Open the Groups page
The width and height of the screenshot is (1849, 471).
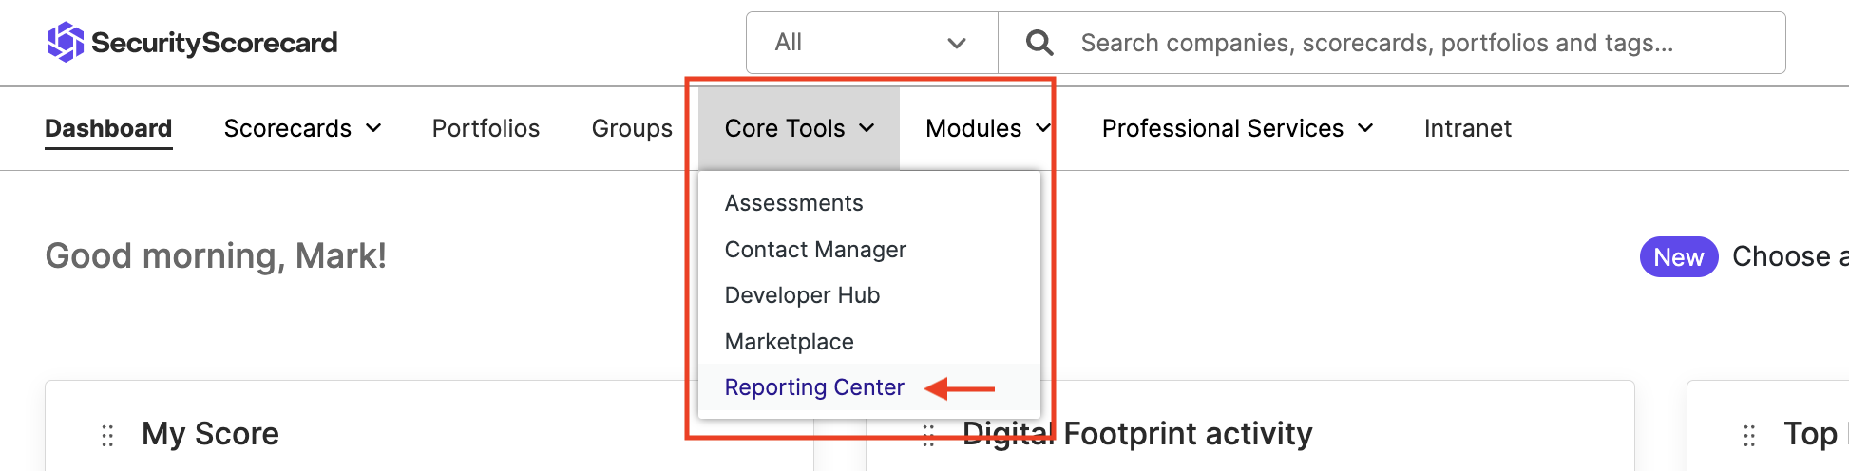pyautogui.click(x=632, y=128)
